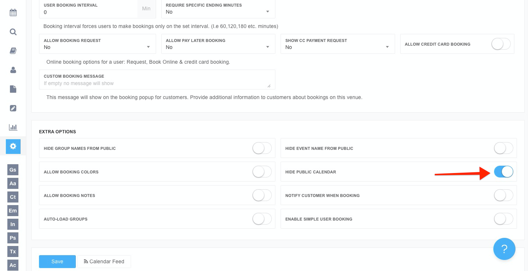Open Require Specific Ending Minutes dropdown

coord(218,9)
